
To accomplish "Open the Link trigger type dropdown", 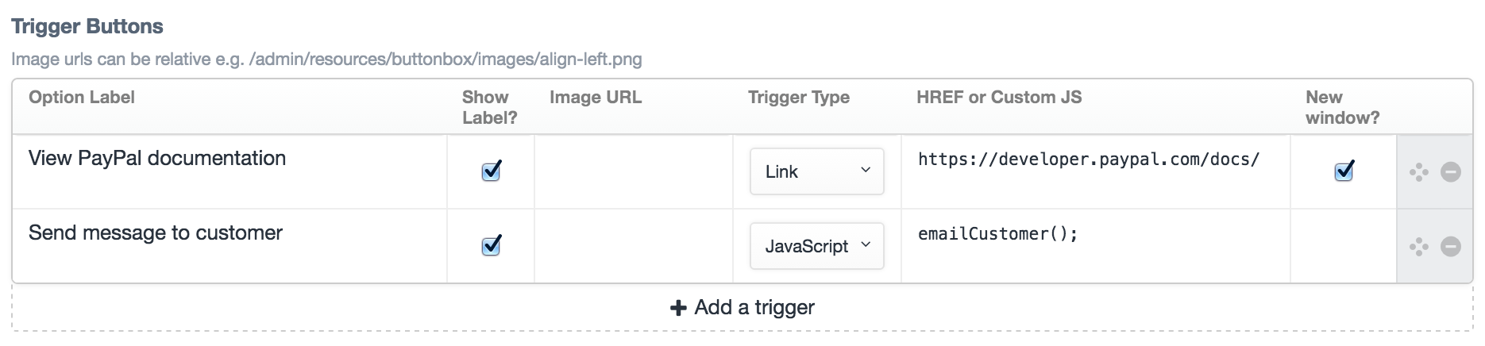I will tap(816, 171).
